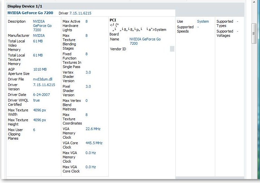
Task: Select the Driver Version value 7.15.11.6215
Action: pos(44,85)
